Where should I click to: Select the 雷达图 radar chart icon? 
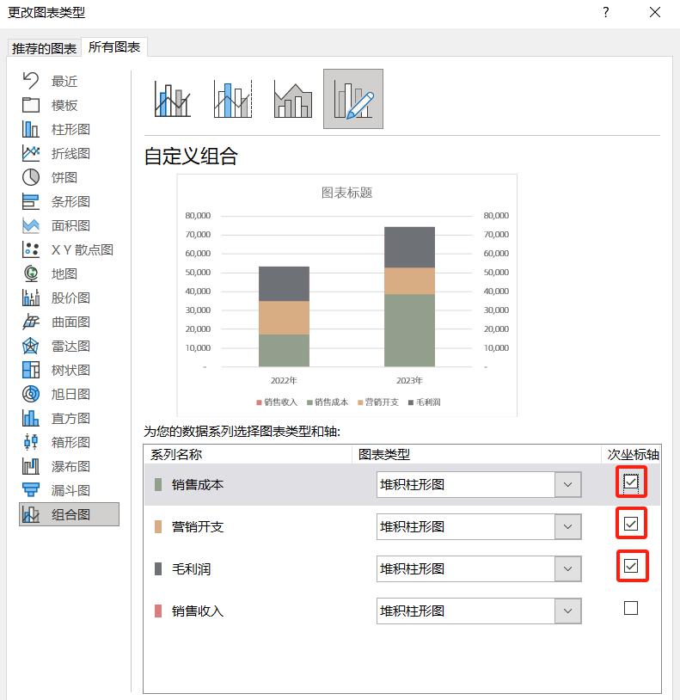pos(31,346)
